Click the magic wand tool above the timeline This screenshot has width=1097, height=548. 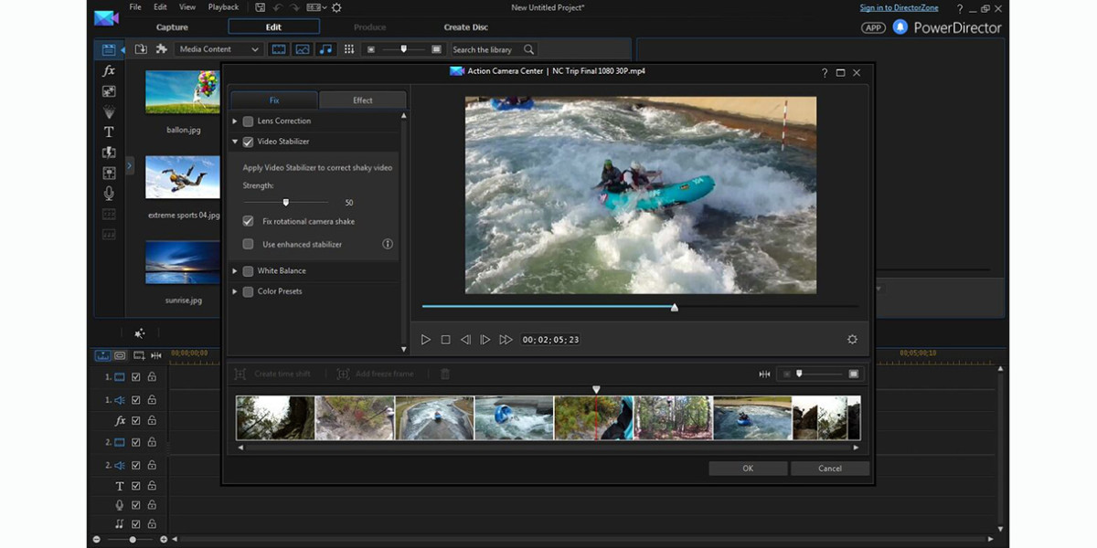pyautogui.click(x=140, y=333)
